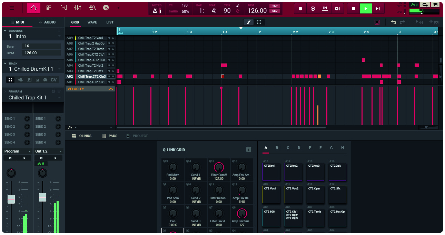Switch to the AUDIO tab

48,22
